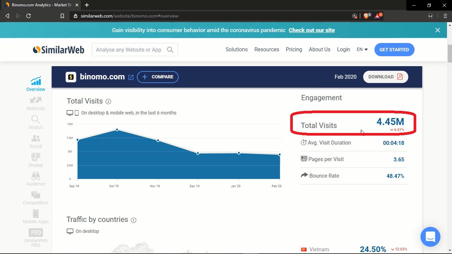Click the DOWNLOAD PDF button

(385, 77)
